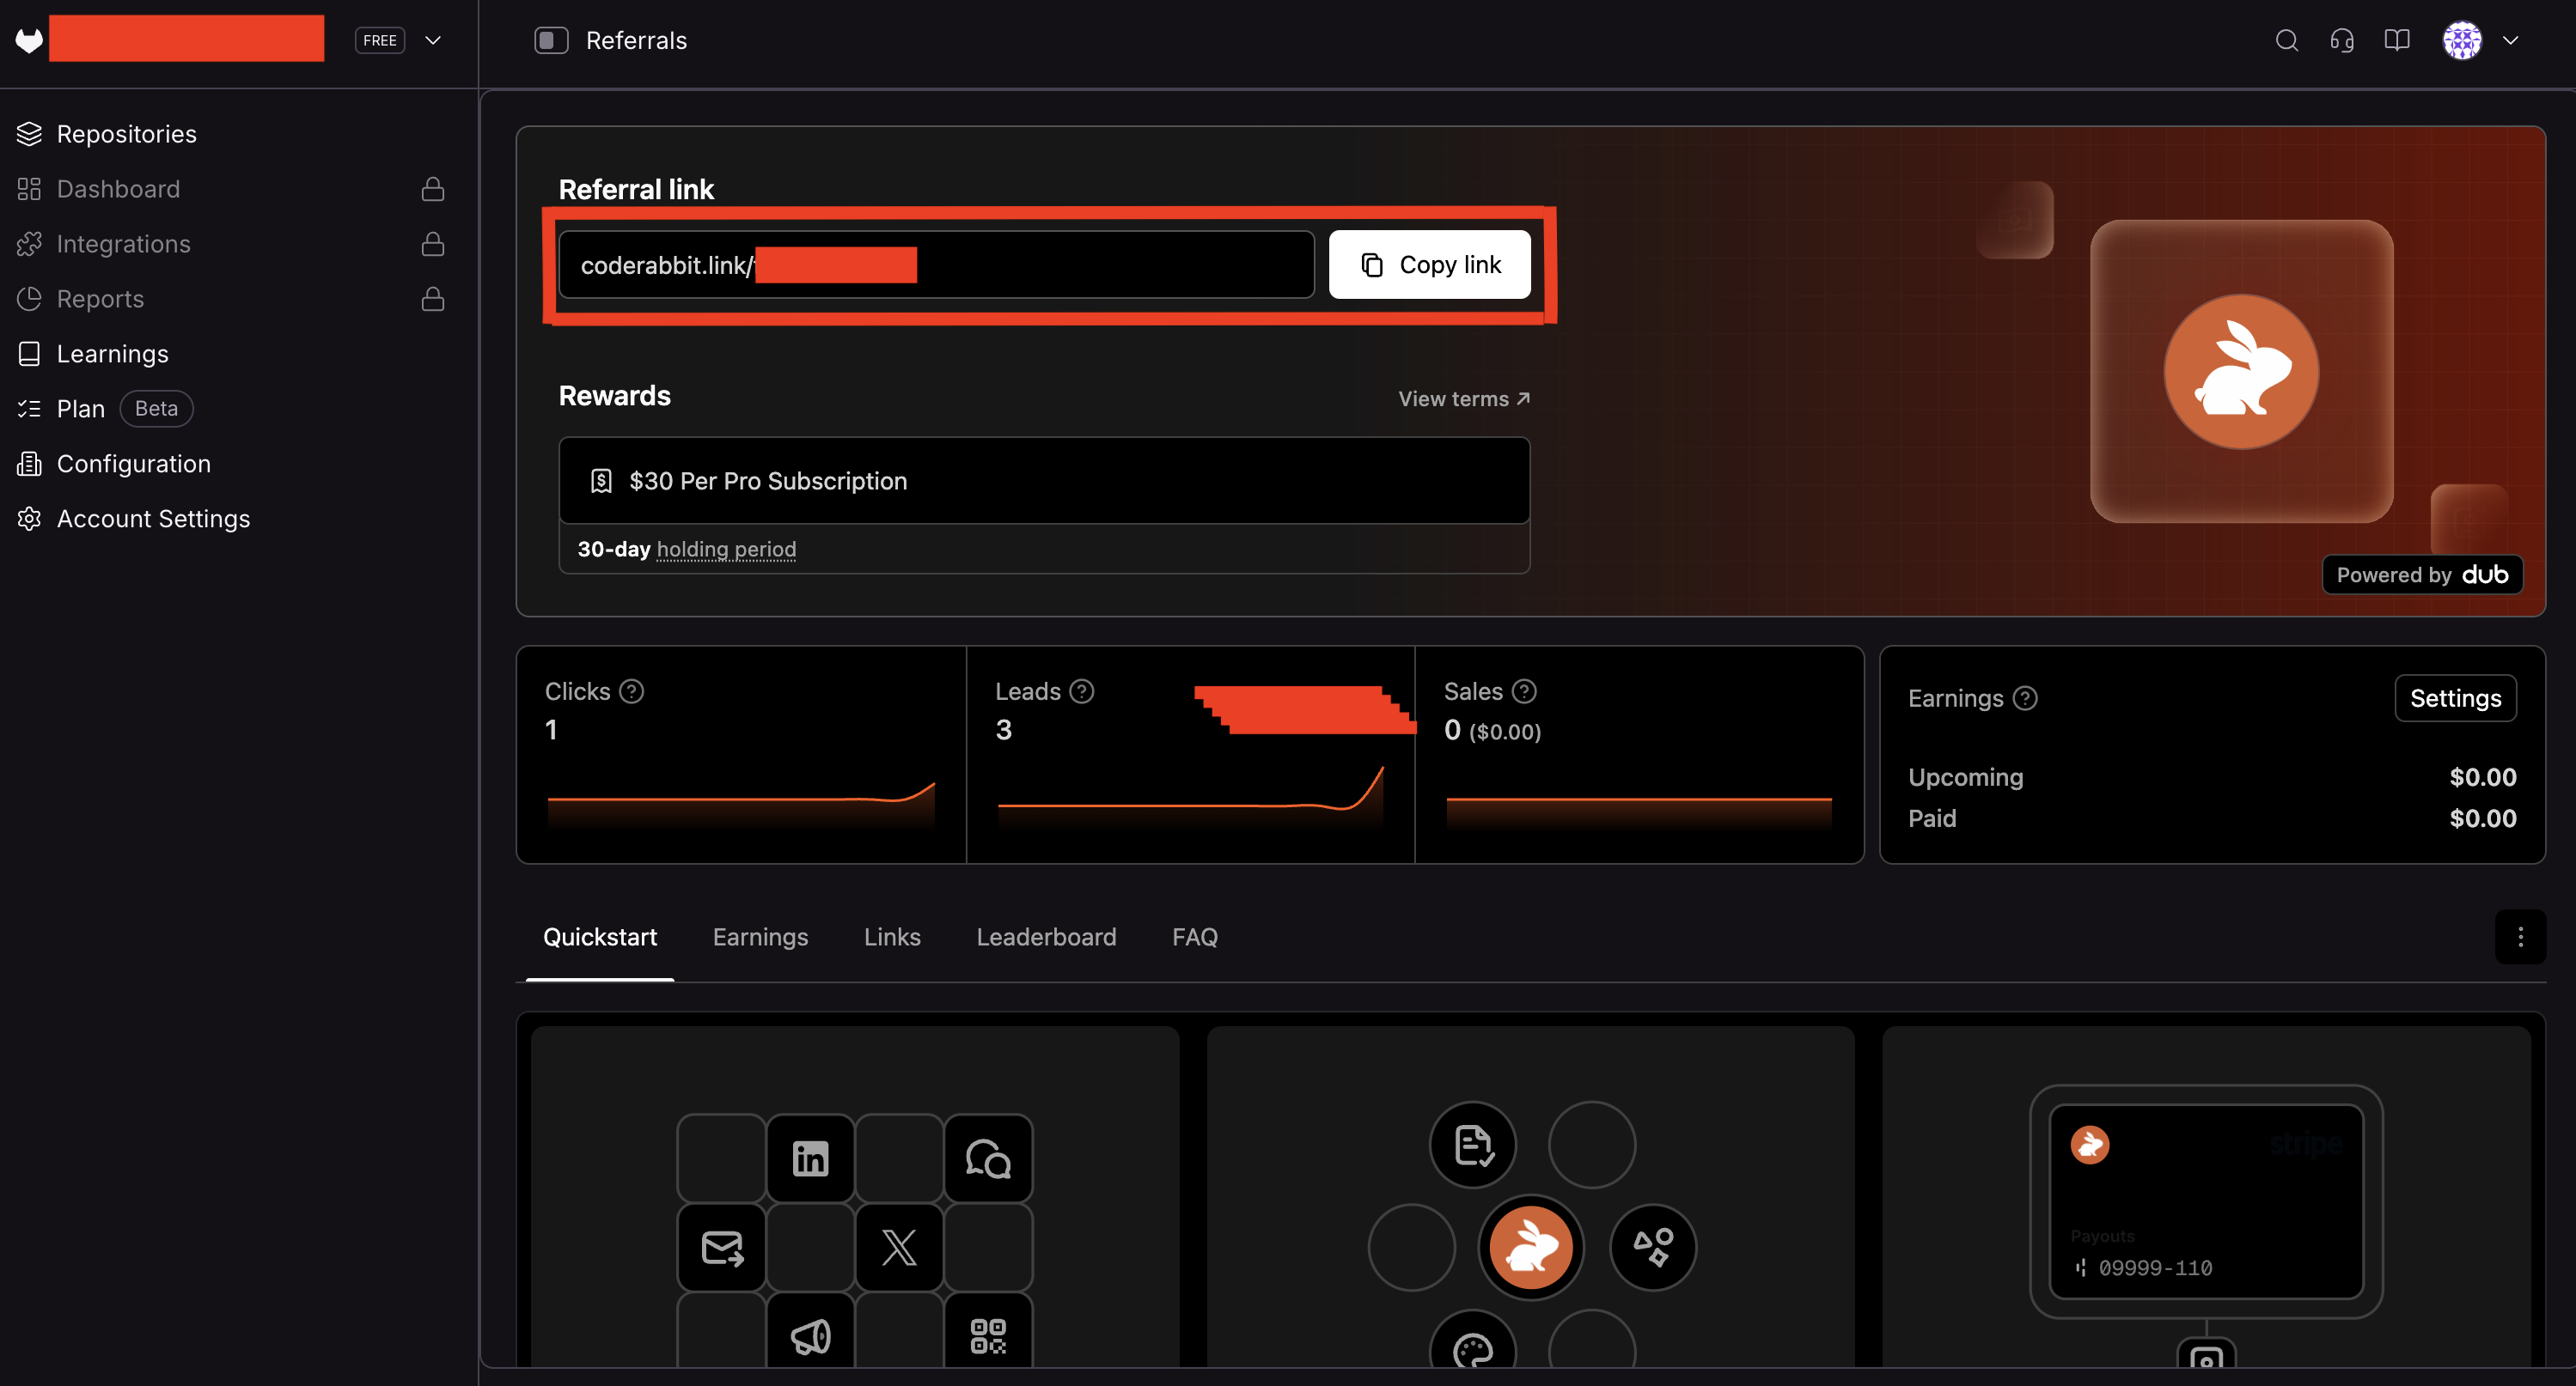
Task: Click the X (Twitter) share icon
Action: (899, 1247)
